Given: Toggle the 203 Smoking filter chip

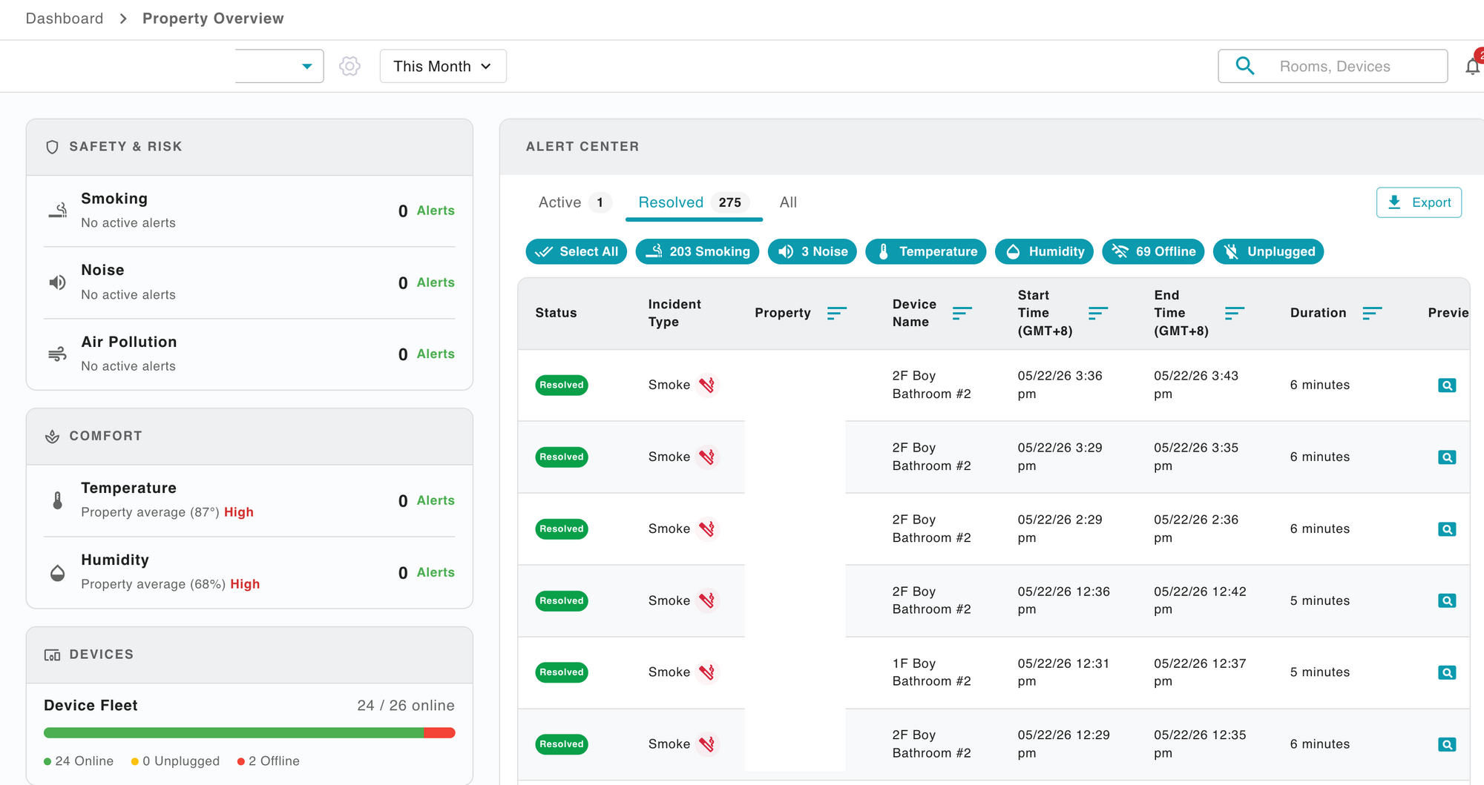Looking at the screenshot, I should [697, 251].
